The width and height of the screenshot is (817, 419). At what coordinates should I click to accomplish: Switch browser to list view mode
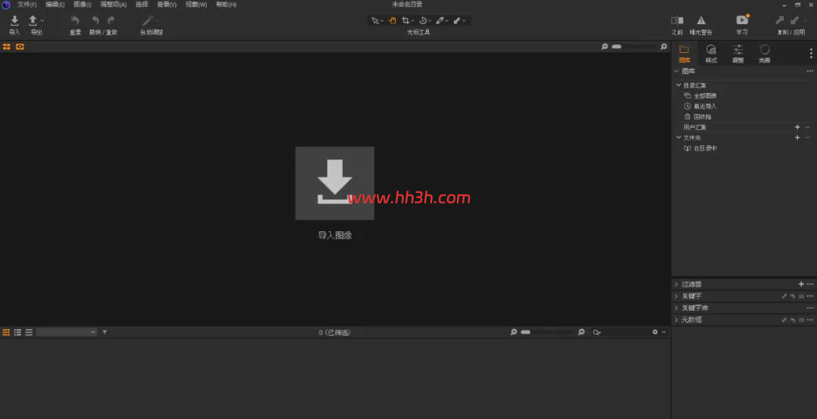[x=17, y=332]
